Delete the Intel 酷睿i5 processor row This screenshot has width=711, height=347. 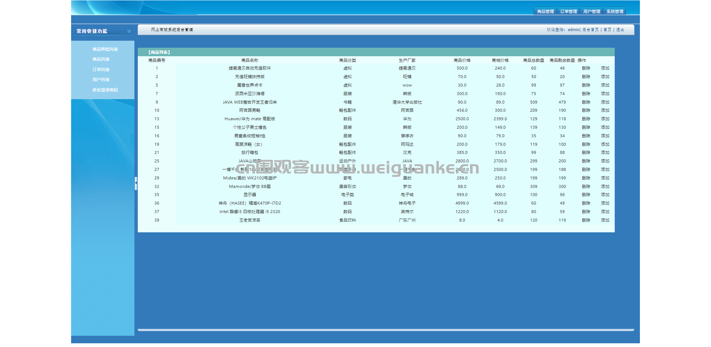point(586,212)
